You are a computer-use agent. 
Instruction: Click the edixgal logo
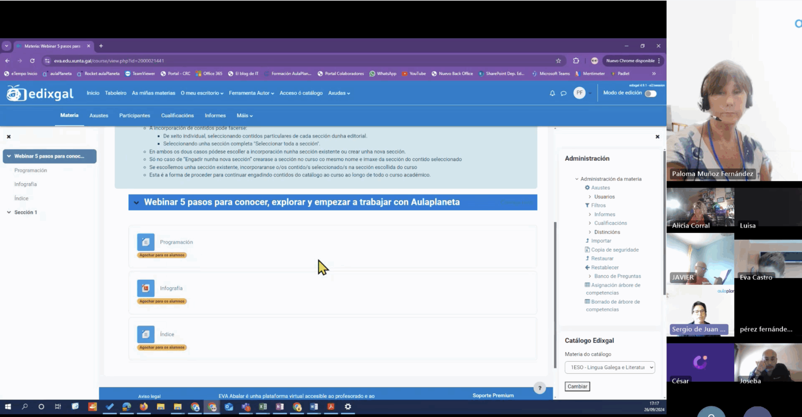pyautogui.click(x=40, y=93)
